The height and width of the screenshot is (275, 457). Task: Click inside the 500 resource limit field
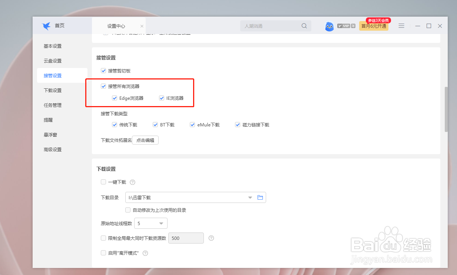186,238
